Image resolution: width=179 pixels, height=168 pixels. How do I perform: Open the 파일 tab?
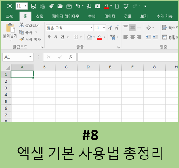point(10,16)
